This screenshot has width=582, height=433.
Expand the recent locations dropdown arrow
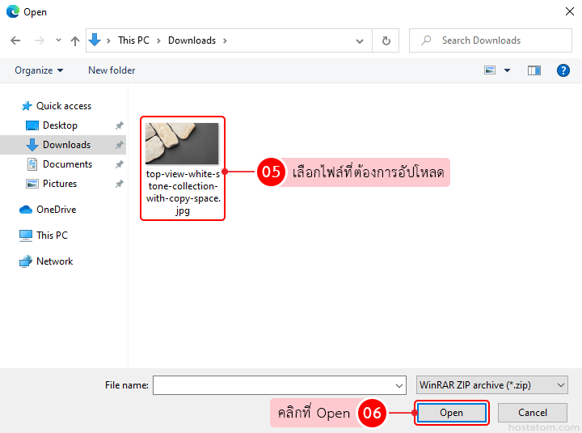[58, 40]
